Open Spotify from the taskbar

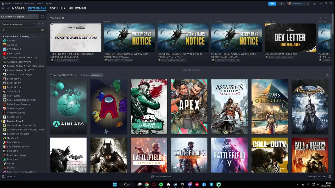161,185
